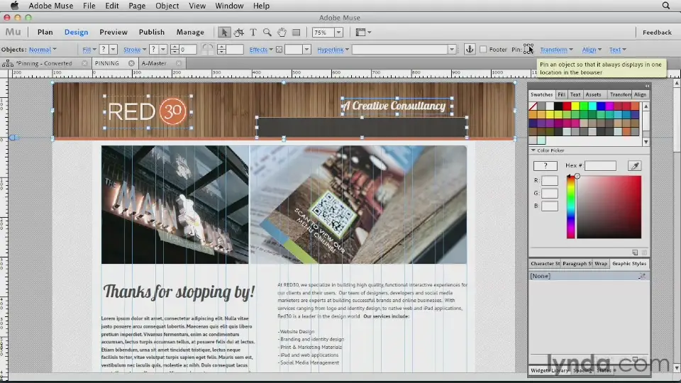This screenshot has height=383, width=681.
Task: Open the Feedback link
Action: point(657,32)
